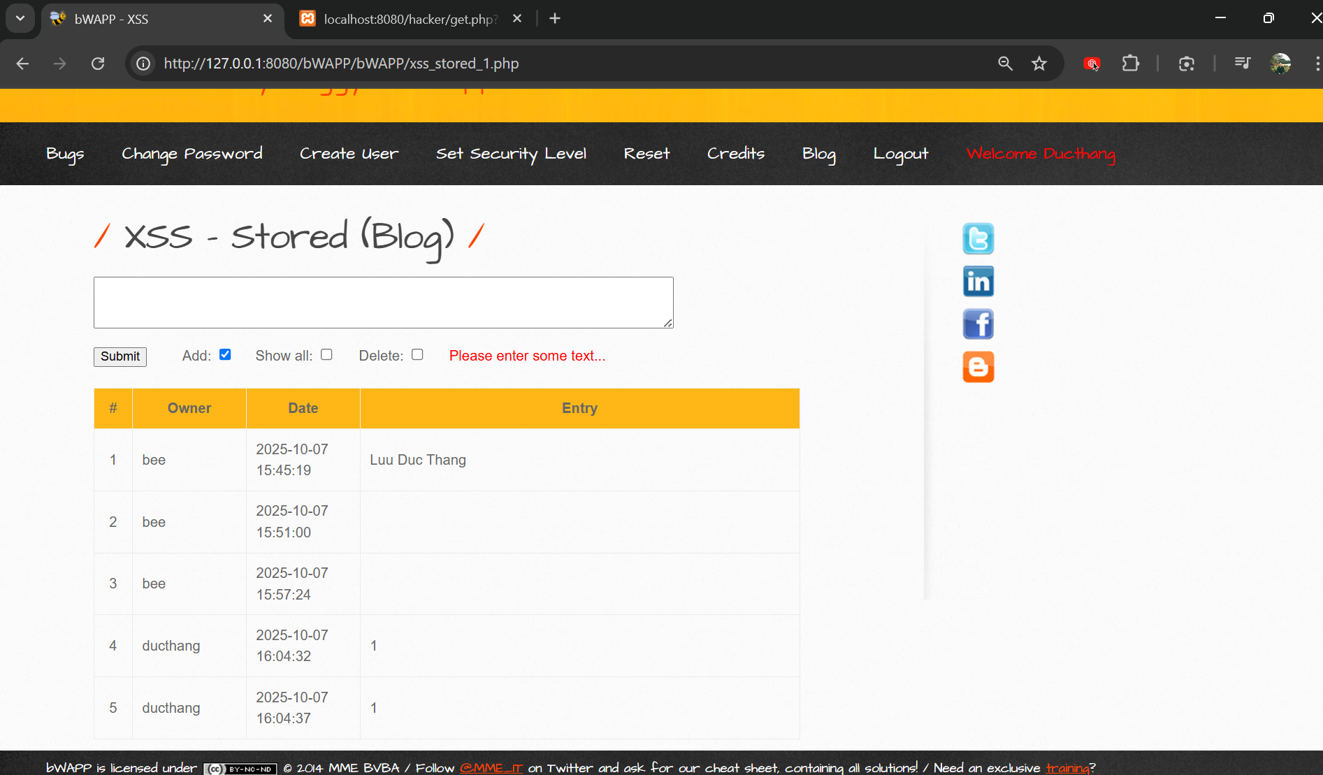Open the Bugs menu item
Viewport: 1323px width, 775px height.
pyautogui.click(x=65, y=154)
